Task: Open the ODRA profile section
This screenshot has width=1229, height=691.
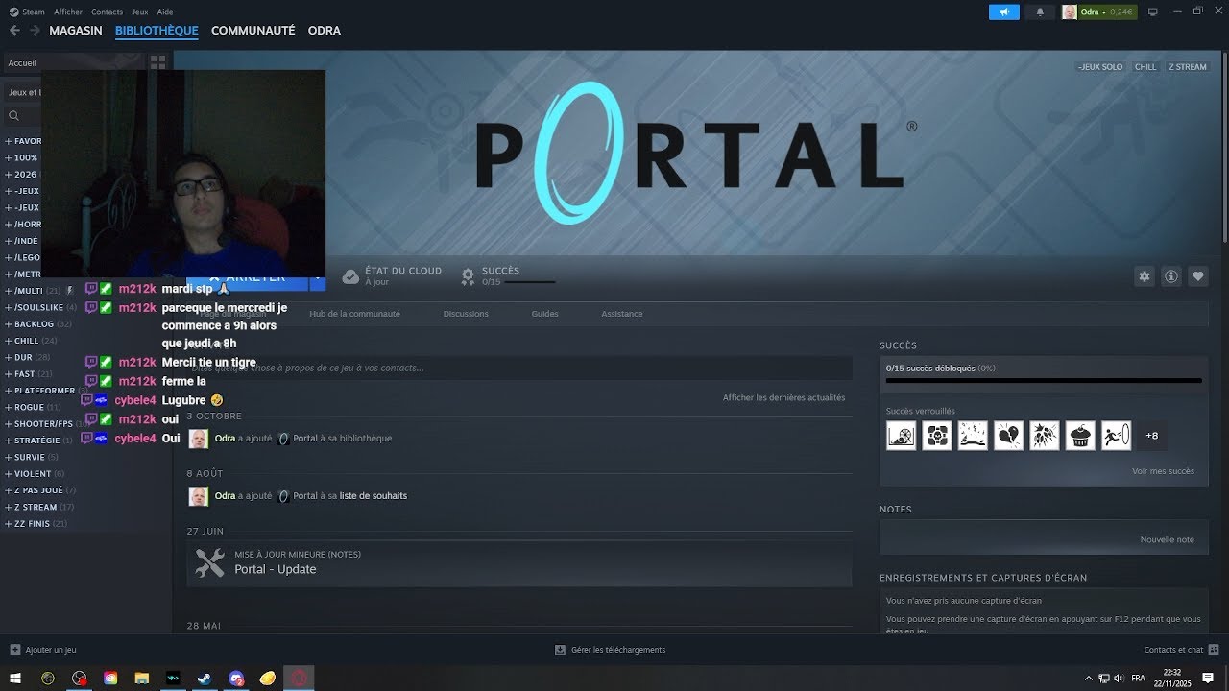Action: [325, 31]
